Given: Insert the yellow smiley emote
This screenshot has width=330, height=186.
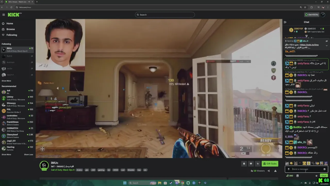Looking at the screenshot, I should 309,163.
